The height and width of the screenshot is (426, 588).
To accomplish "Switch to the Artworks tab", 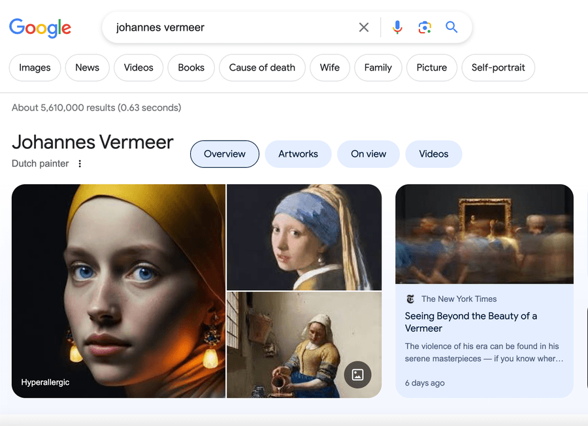I will pos(298,154).
